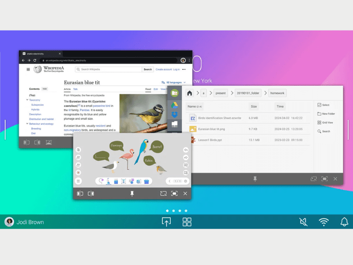
Task: Tick the Select checkbox in file manager
Action: [x=319, y=105]
